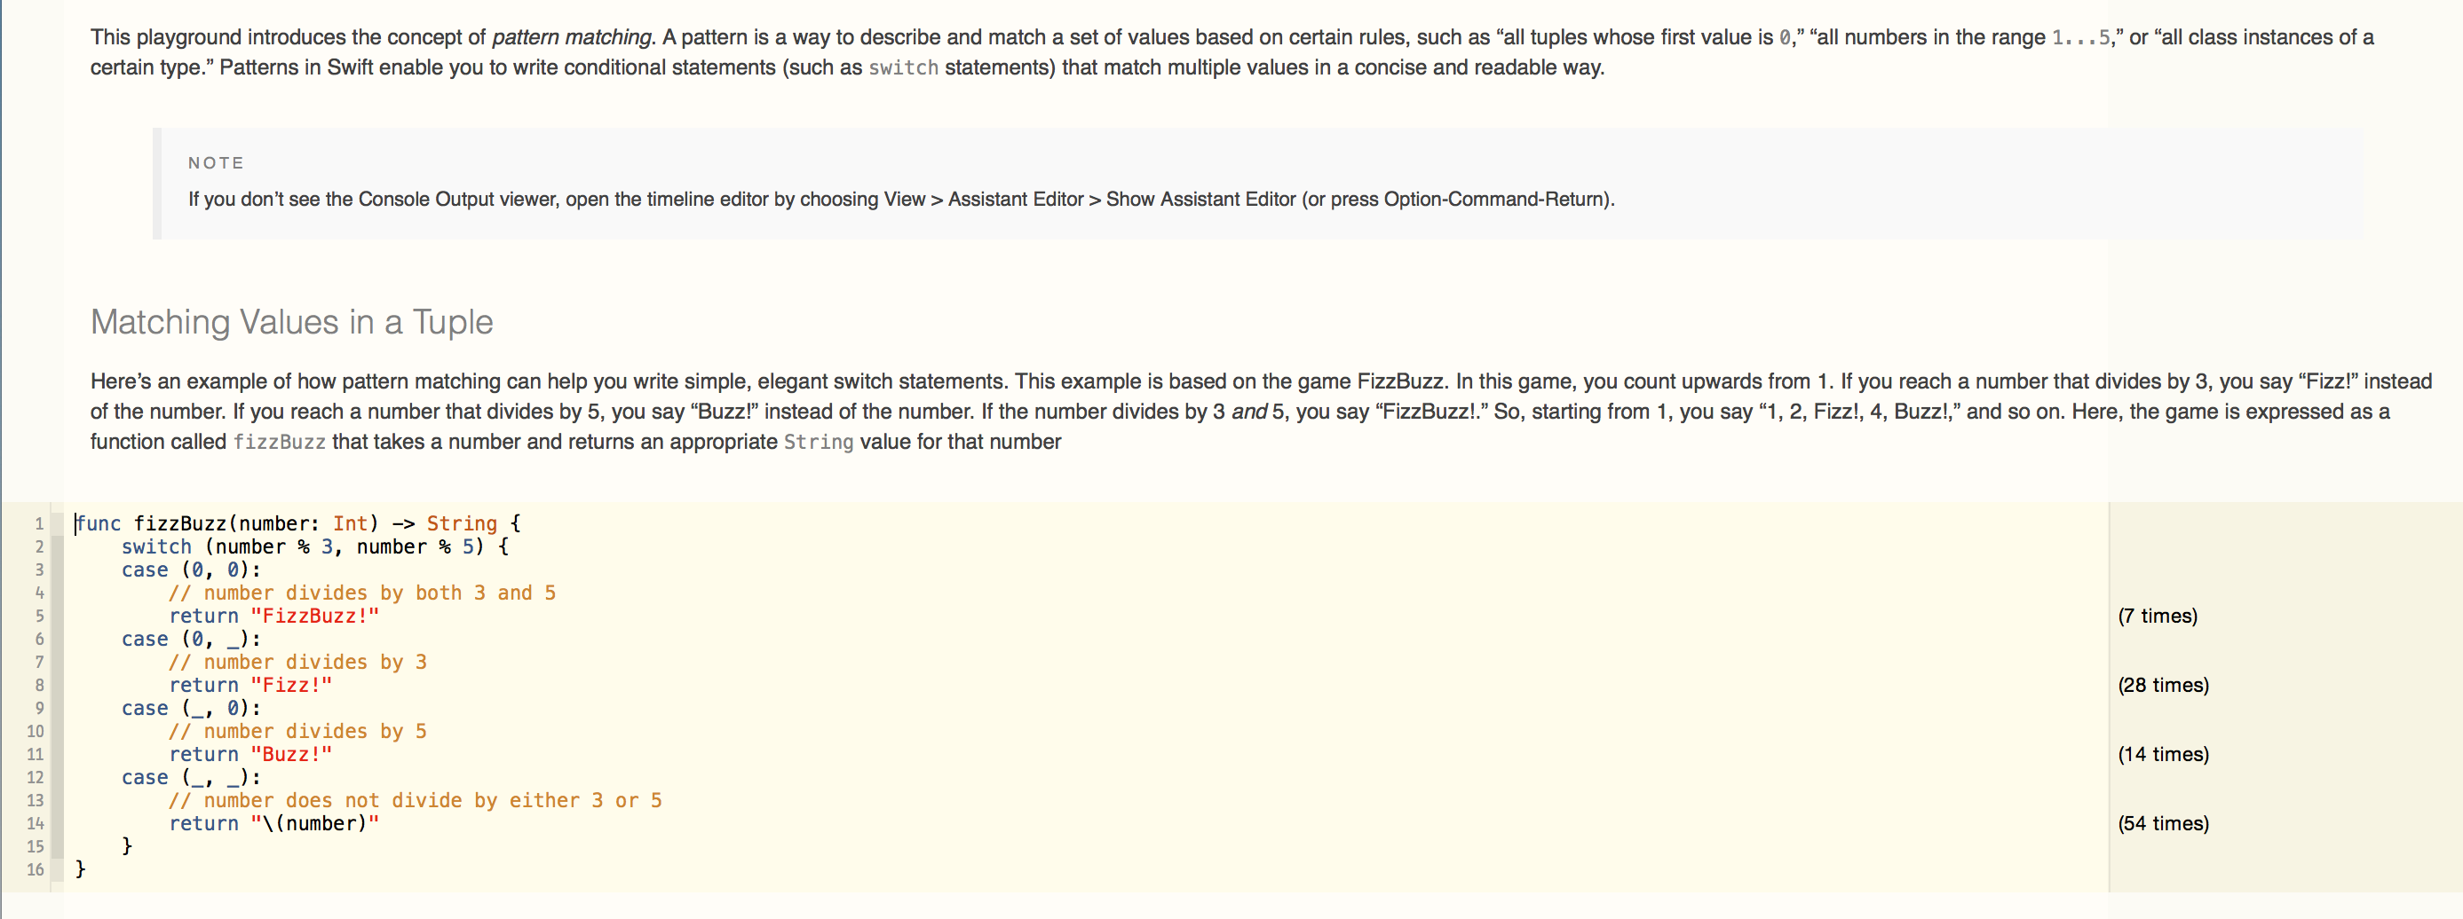Click the "case (_, _):" line in code
2463x919 pixels.
[x=191, y=778]
